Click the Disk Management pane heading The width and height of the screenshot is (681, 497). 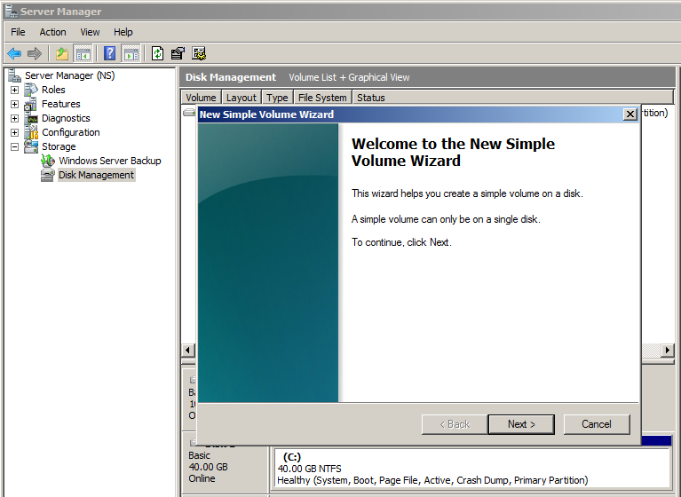[231, 77]
